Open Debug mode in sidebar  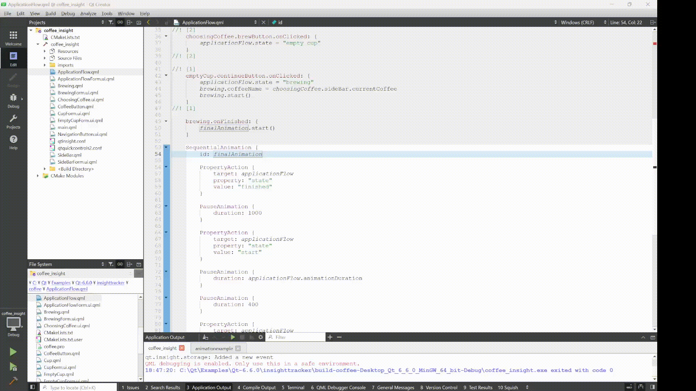[13, 100]
